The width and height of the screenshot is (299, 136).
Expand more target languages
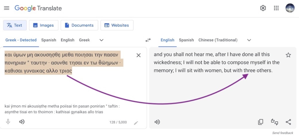[249, 40]
